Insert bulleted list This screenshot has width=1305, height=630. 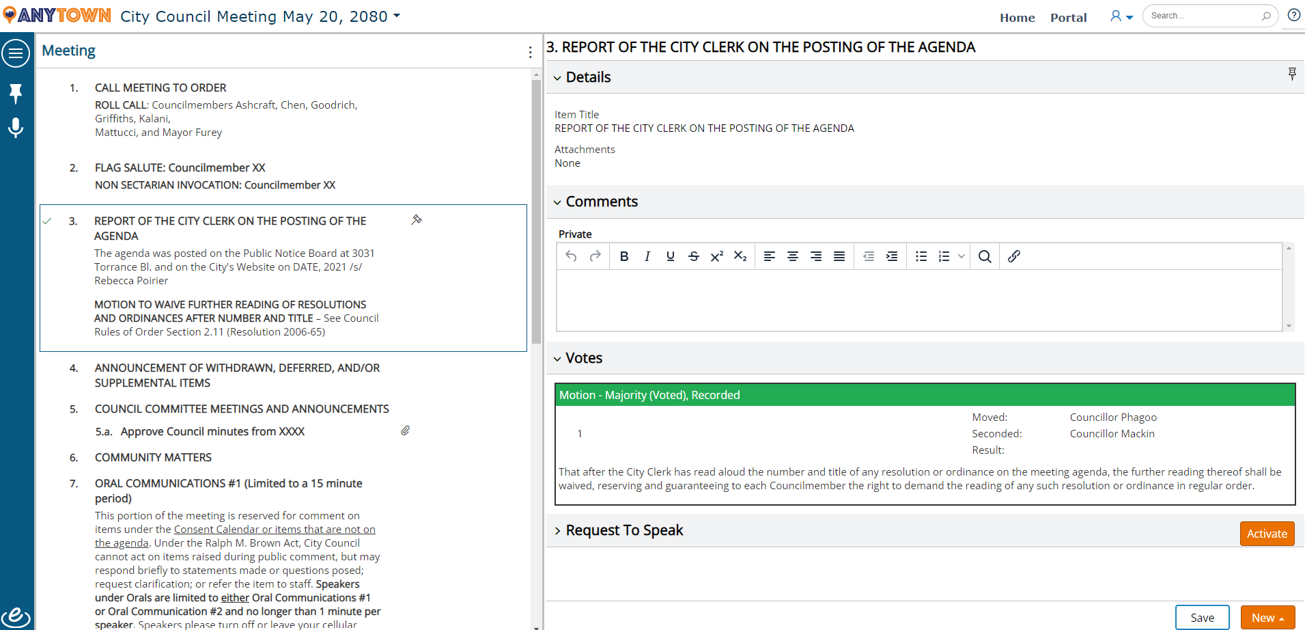(921, 256)
